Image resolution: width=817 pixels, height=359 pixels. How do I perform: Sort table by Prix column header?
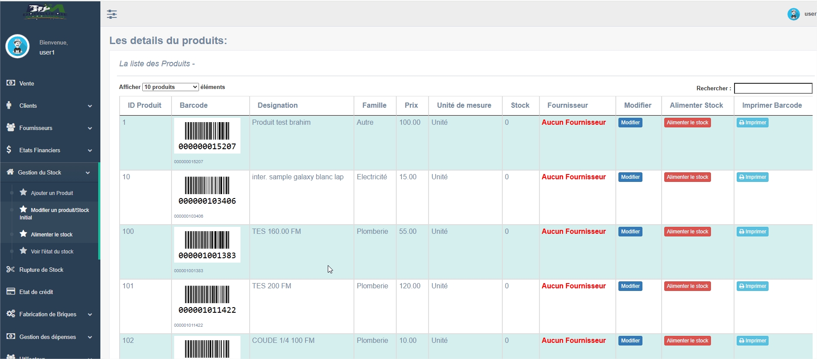pyautogui.click(x=411, y=106)
